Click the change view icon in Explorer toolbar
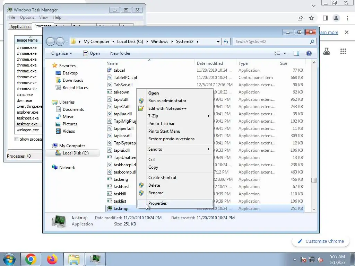This screenshot has width=355, height=266. pos(277,53)
